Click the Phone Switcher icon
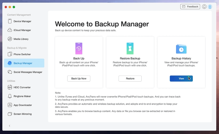219x134 pixels. [10, 54]
